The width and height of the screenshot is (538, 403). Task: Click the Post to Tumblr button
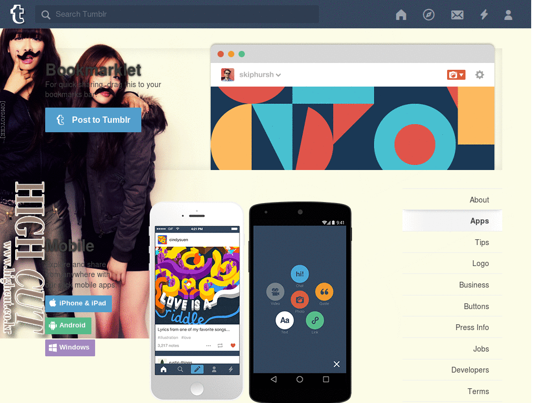coord(93,120)
